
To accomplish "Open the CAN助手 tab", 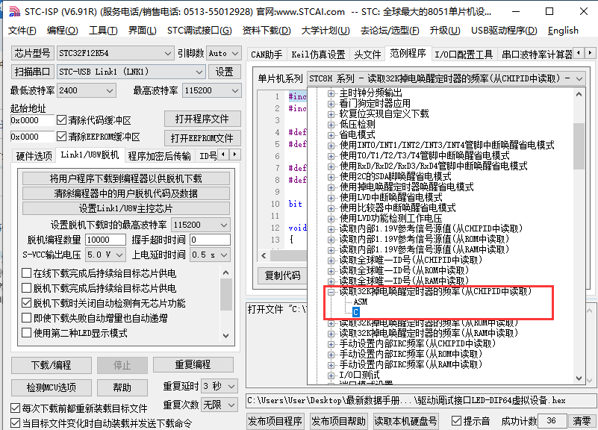I will pyautogui.click(x=267, y=54).
